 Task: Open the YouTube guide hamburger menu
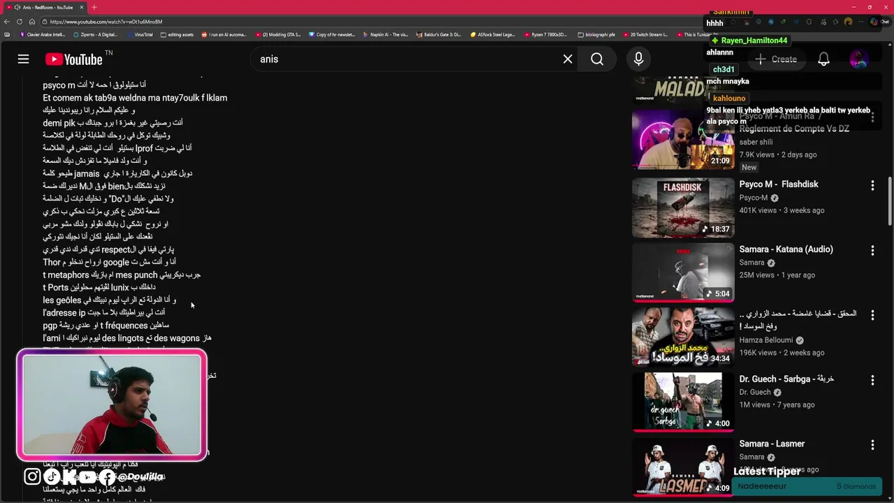23,59
